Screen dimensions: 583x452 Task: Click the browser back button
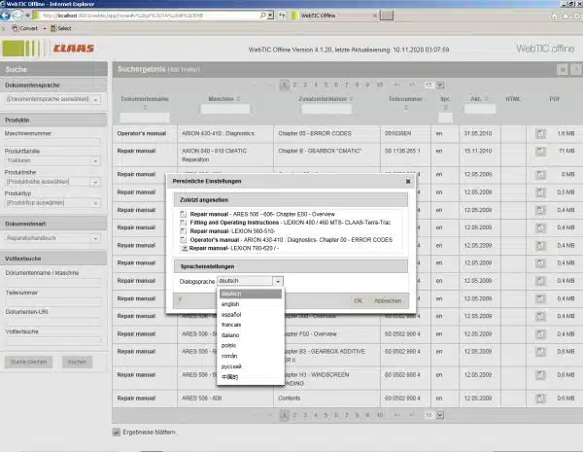tap(6, 16)
